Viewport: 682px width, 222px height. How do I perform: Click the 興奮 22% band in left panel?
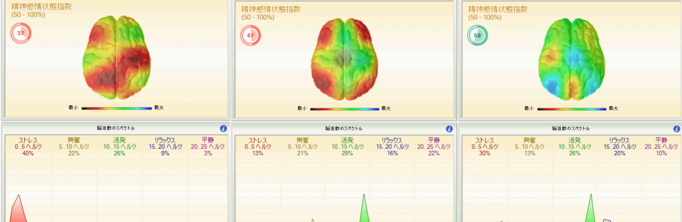click(x=74, y=146)
